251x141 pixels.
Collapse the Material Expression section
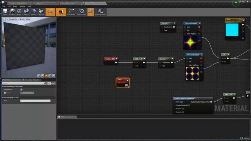tap(3, 98)
